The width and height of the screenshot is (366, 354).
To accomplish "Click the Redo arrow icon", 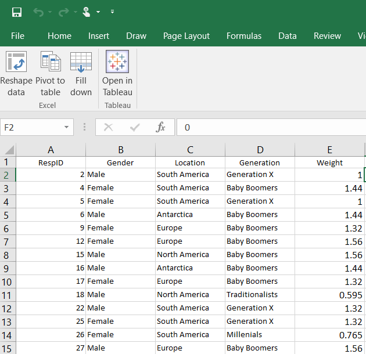I will pos(63,12).
